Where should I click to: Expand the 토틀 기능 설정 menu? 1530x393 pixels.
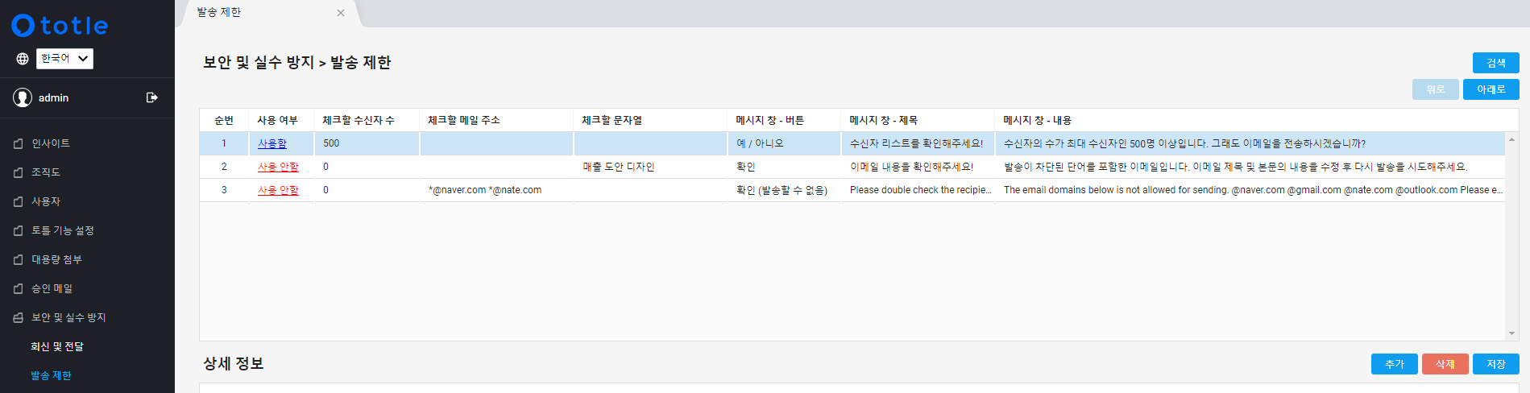coord(63,230)
